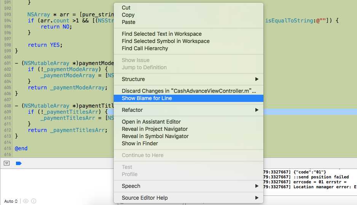Click Find Selected Symbol in Workspace
The width and height of the screenshot is (357, 205).
click(x=166, y=41)
